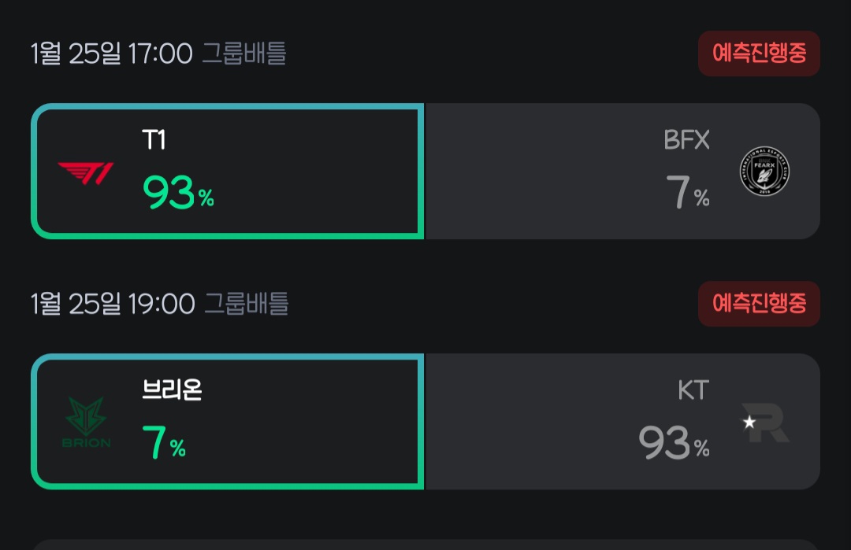Tap 그룹배틀 label of the 17:00 match
The image size is (851, 550).
coord(244,54)
